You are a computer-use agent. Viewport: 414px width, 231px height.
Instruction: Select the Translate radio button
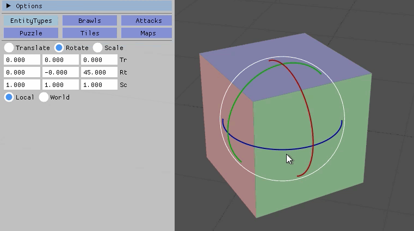click(9, 48)
